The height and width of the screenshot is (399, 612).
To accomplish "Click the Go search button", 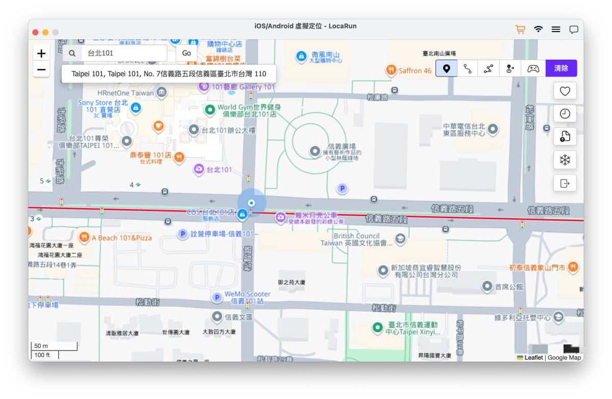I will click(187, 53).
